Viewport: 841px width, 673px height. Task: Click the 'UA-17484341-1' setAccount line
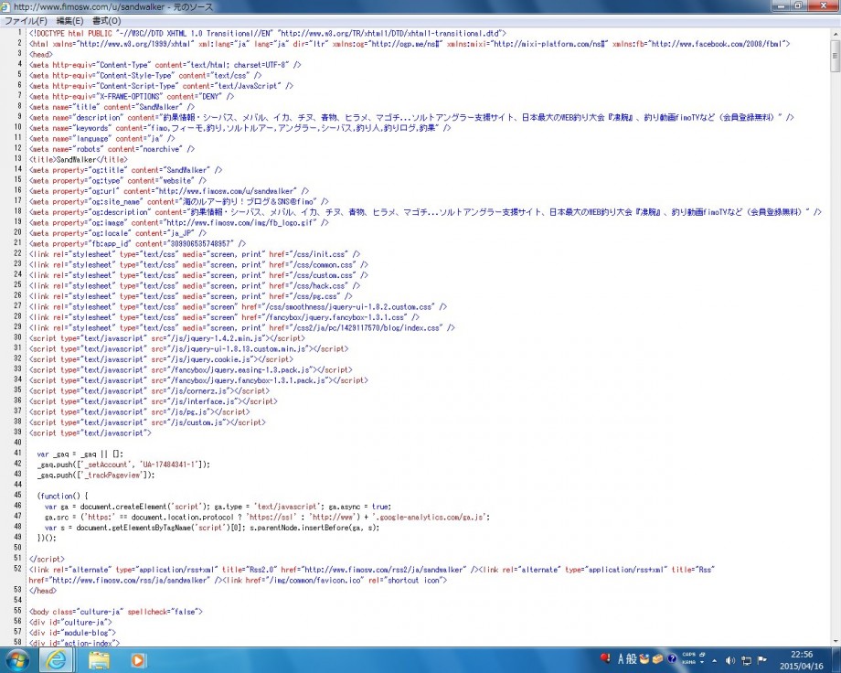123,465
